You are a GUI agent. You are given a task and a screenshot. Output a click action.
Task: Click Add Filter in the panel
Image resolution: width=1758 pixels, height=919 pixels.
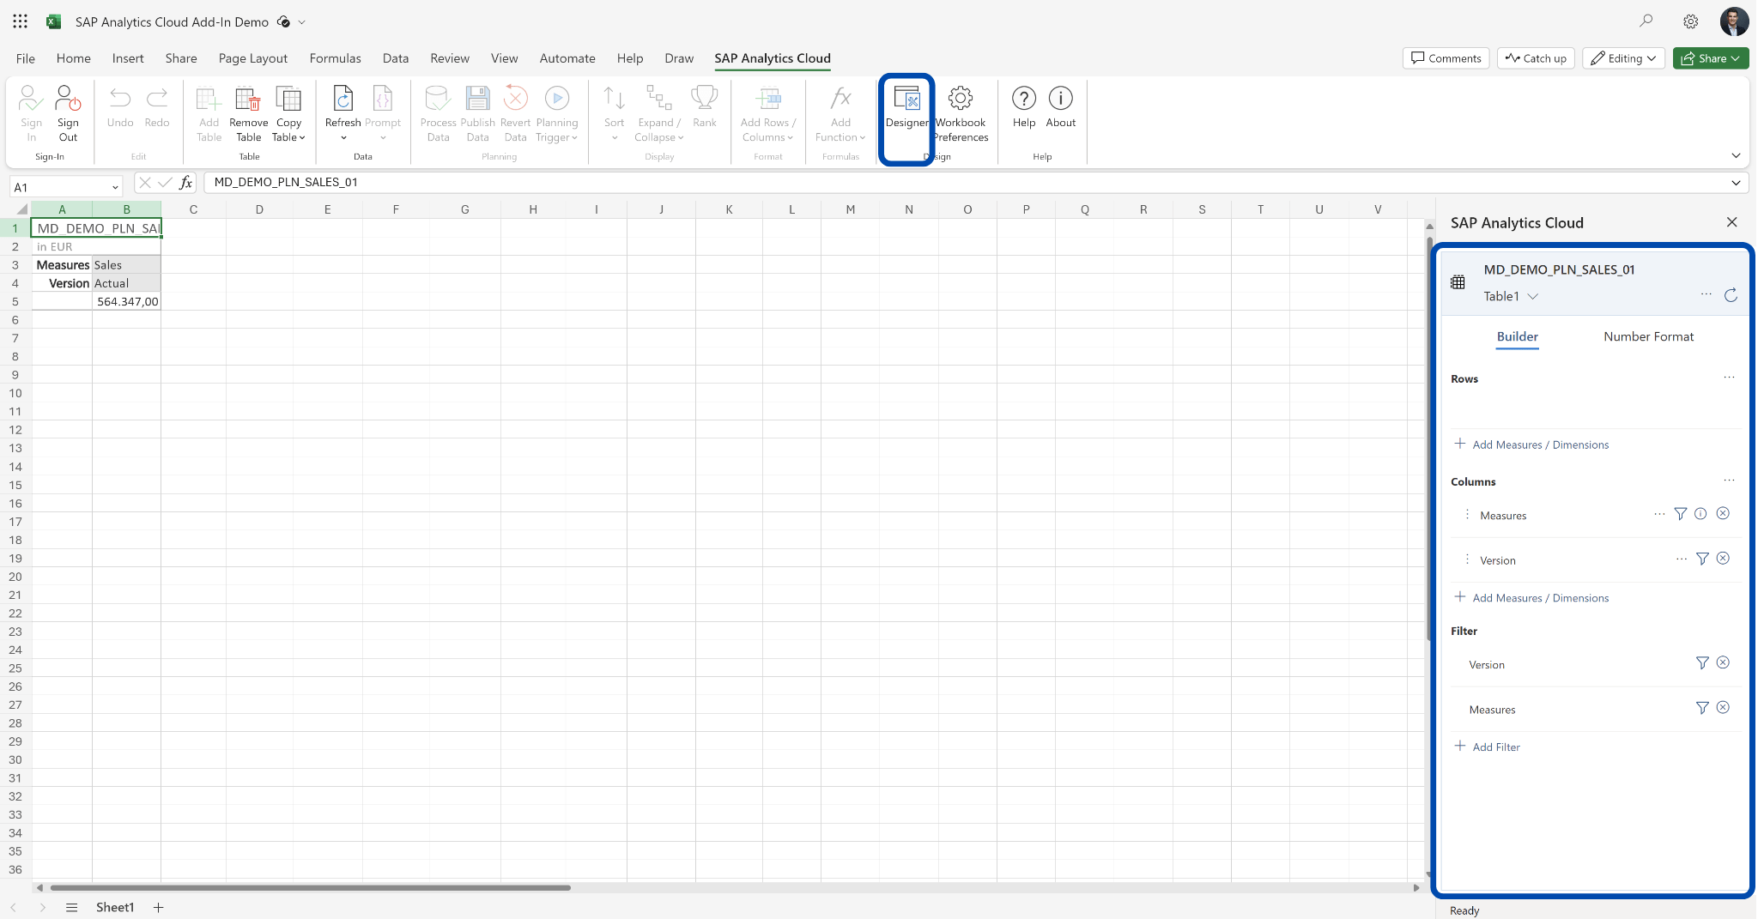pyautogui.click(x=1497, y=747)
